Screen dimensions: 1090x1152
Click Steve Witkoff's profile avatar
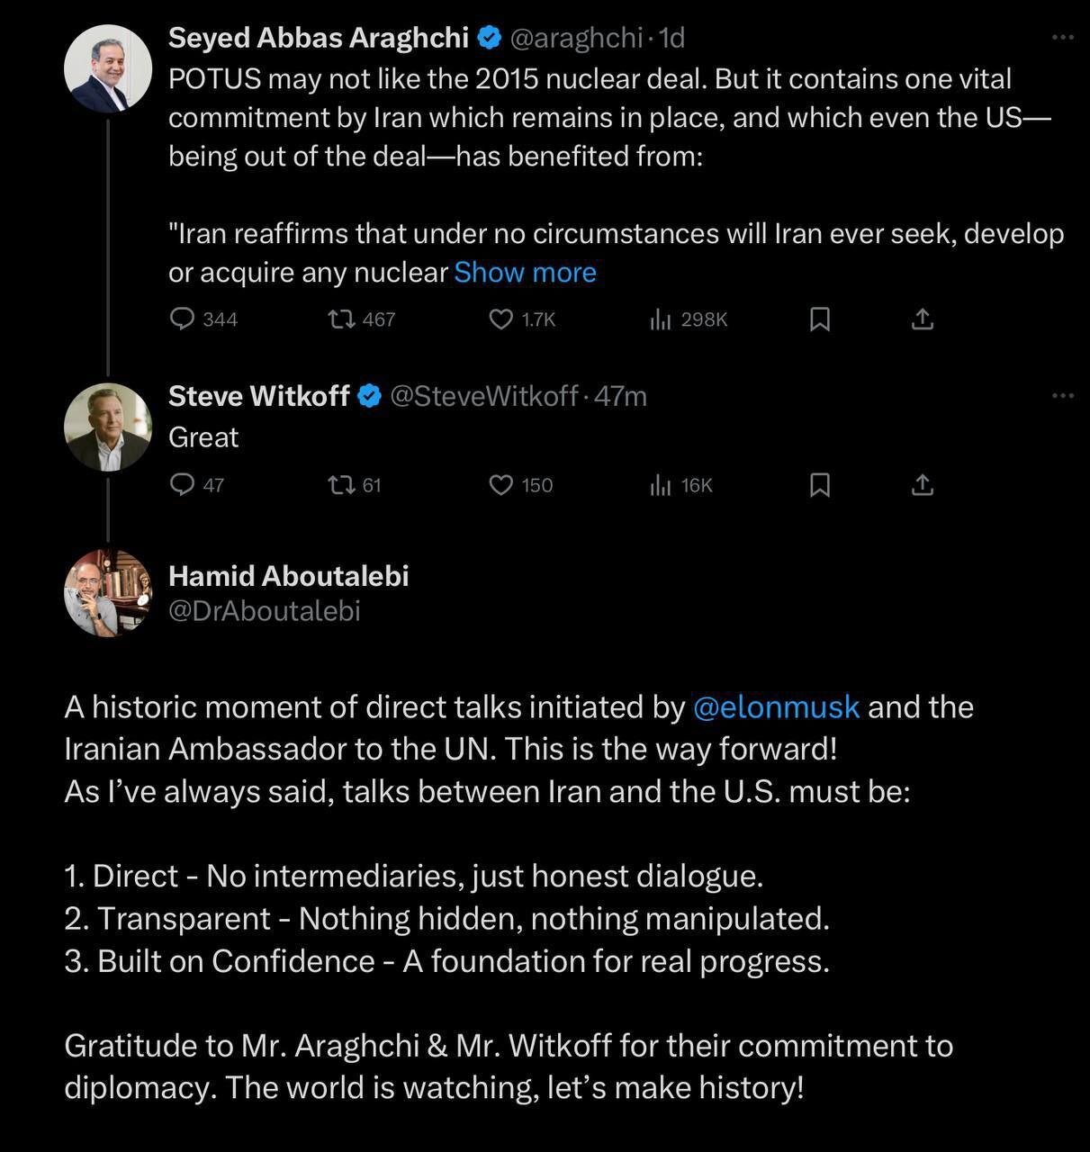108,427
